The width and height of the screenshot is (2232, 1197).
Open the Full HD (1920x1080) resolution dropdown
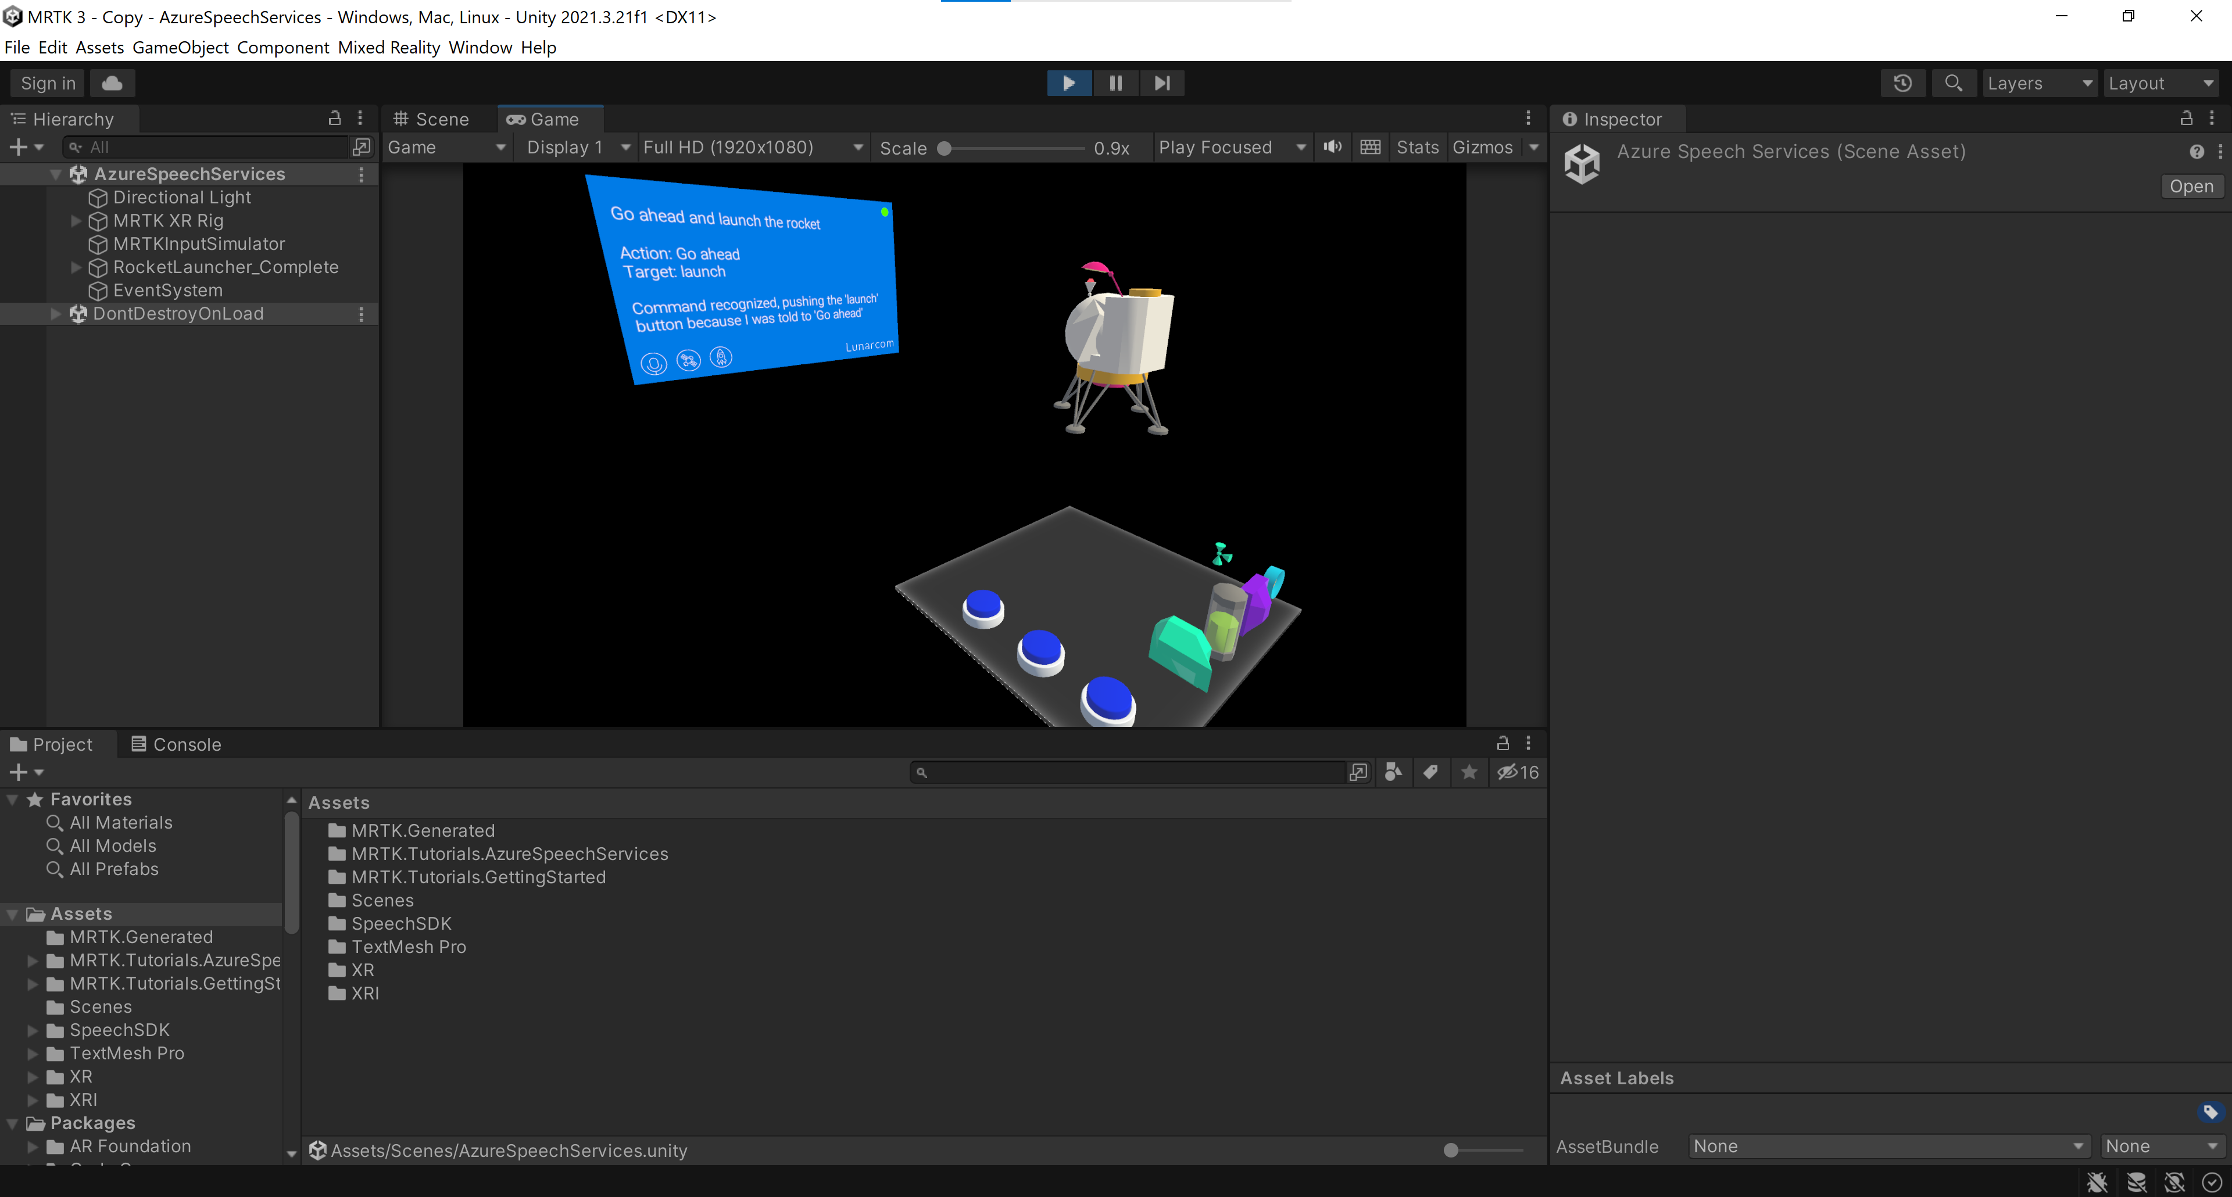(x=752, y=146)
